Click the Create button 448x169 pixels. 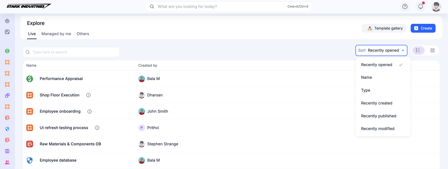click(x=423, y=28)
